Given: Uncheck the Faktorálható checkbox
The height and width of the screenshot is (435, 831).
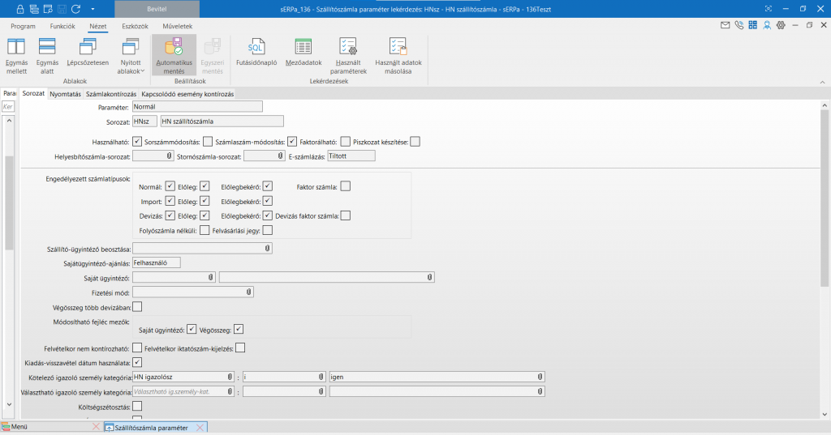Looking at the screenshot, I should 292,142.
